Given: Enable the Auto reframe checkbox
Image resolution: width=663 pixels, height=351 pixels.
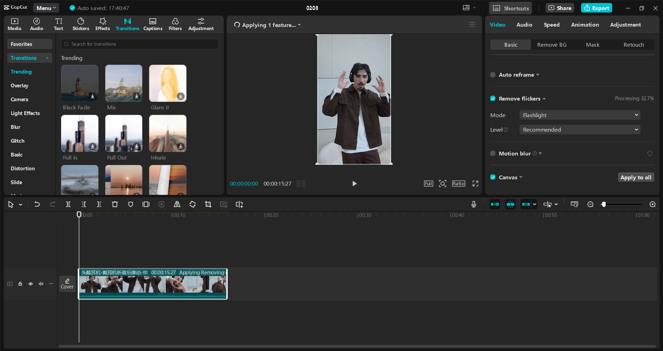Looking at the screenshot, I should coord(493,75).
